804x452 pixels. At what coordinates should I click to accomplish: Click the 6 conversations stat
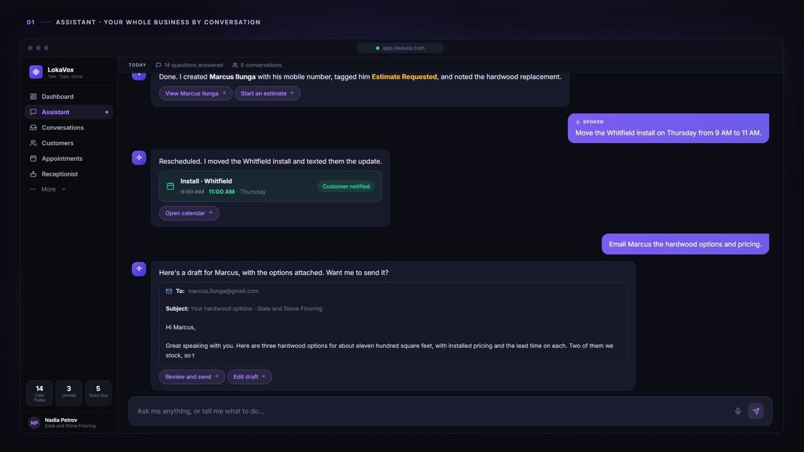coord(257,65)
